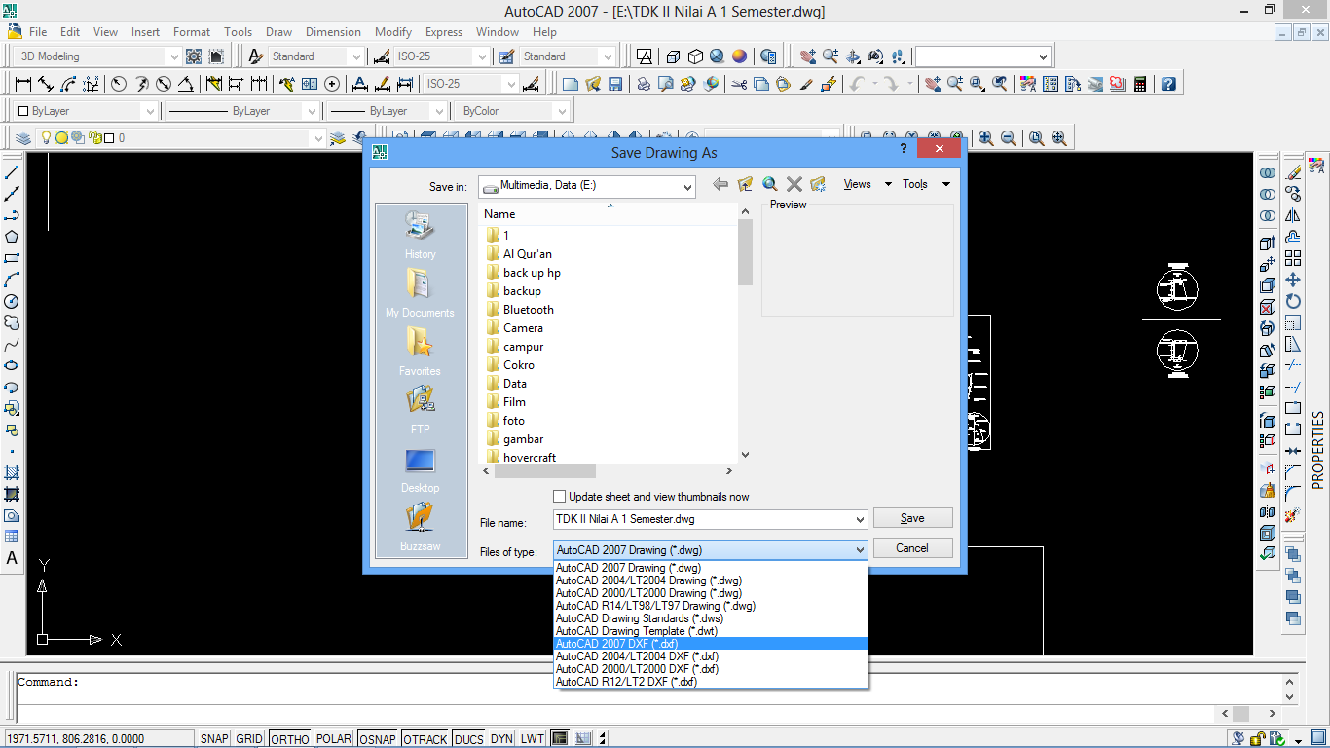This screenshot has height=748, width=1330.
Task: Click the Help question mark toolbar icon
Action: coord(1168,84)
